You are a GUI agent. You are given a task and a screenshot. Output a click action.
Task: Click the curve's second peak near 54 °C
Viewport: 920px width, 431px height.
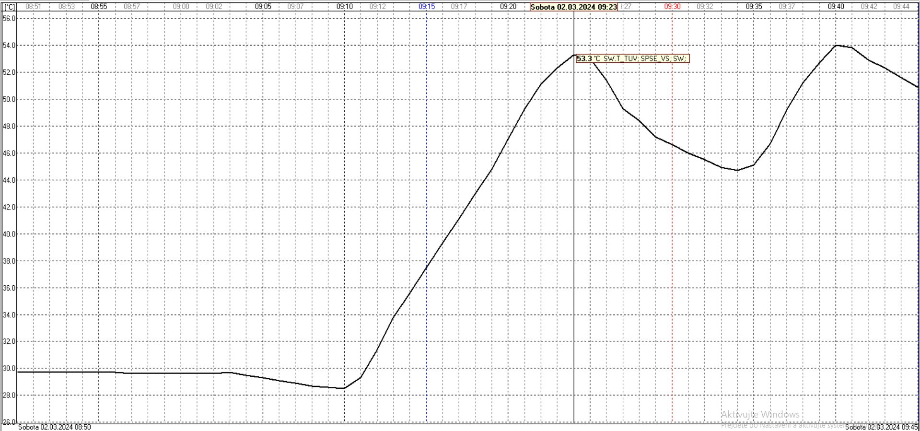(836, 46)
